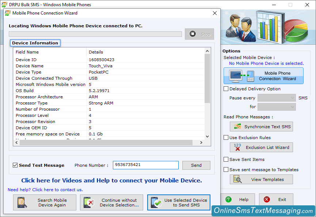The image size is (316, 217).
Task: Close the Mobile Phone Connection Wizard dialog
Action: pos(215,13)
